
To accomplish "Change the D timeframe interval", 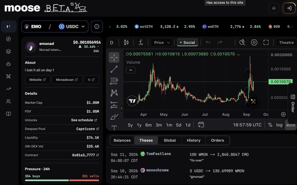I will 112,43.
